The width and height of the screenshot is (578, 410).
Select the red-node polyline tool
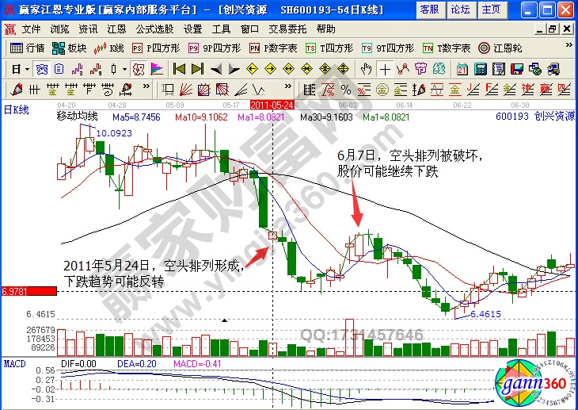click(403, 69)
